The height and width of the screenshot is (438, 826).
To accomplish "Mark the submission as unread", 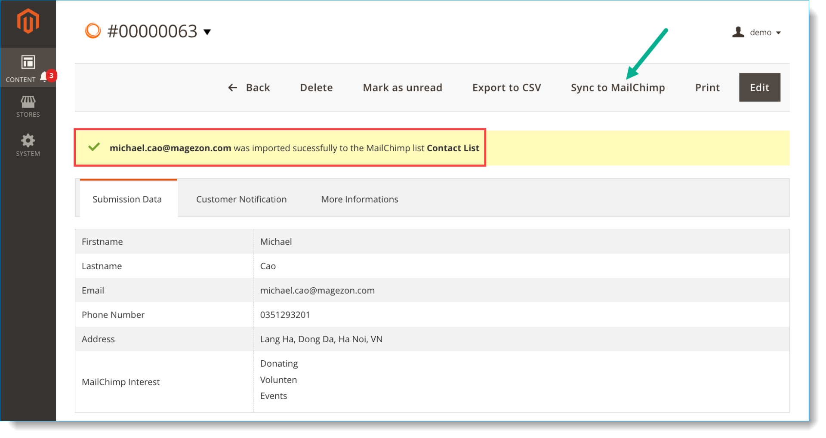I will coord(402,87).
